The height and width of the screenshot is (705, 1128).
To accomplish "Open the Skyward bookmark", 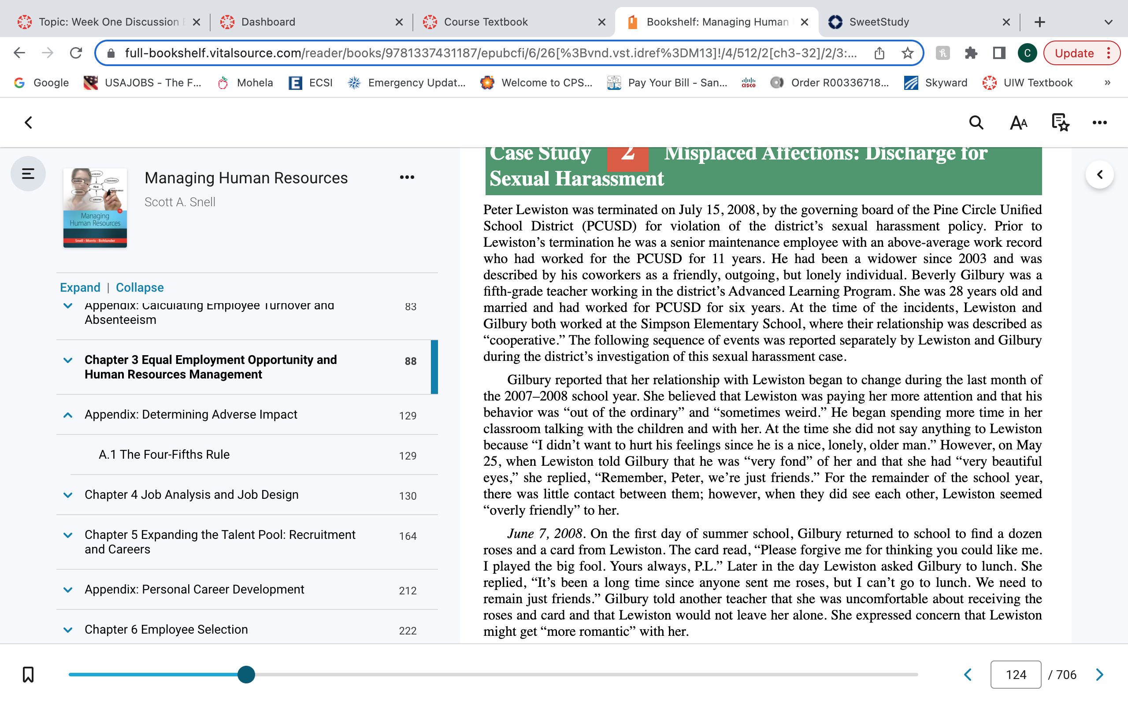I will coord(935,82).
